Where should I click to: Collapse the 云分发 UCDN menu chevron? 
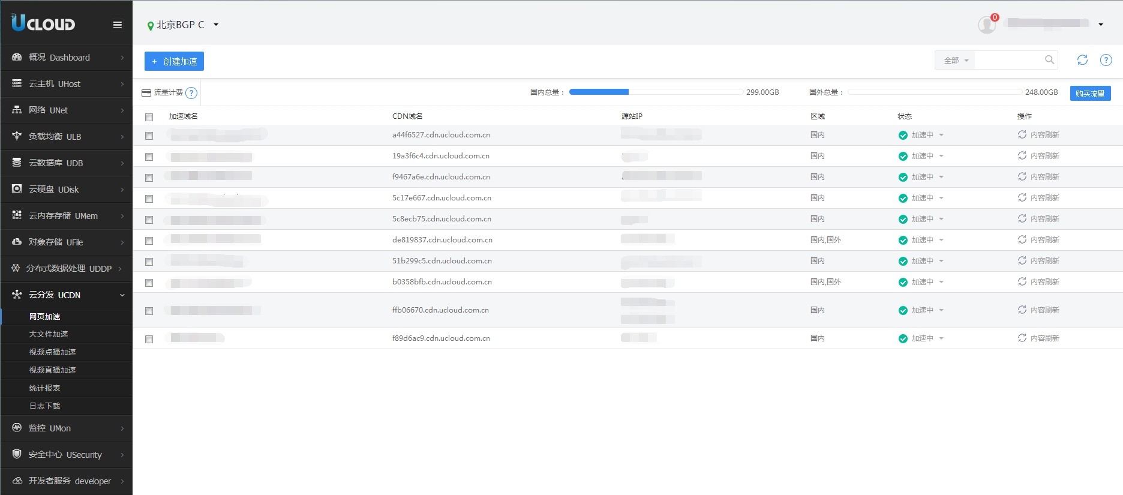[x=122, y=295]
